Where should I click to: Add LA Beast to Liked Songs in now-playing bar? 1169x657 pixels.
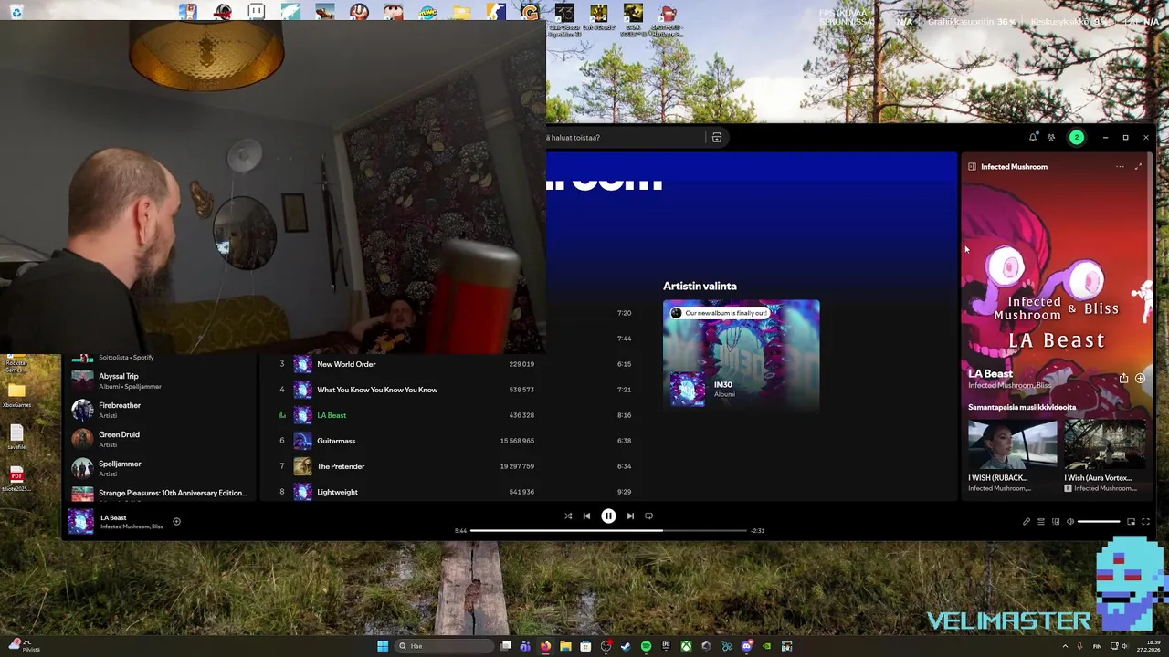[x=176, y=522]
